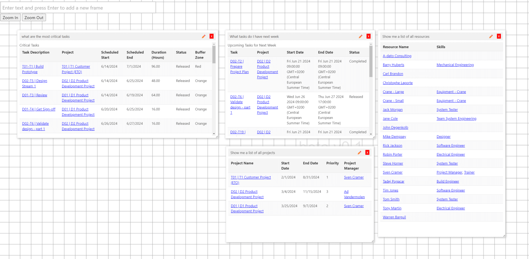Close the all resources frame

(x=499, y=36)
